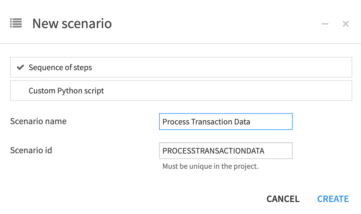
Task: Click CANCEL to abort scenario creation
Action: pyautogui.click(x=283, y=198)
